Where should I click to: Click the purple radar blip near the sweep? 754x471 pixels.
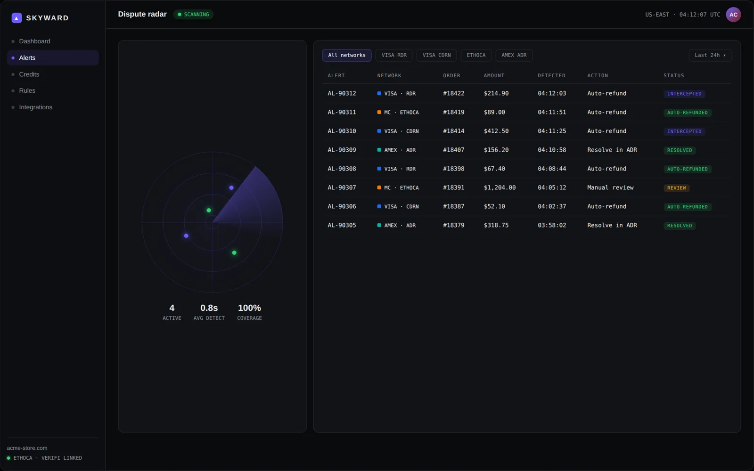(231, 187)
